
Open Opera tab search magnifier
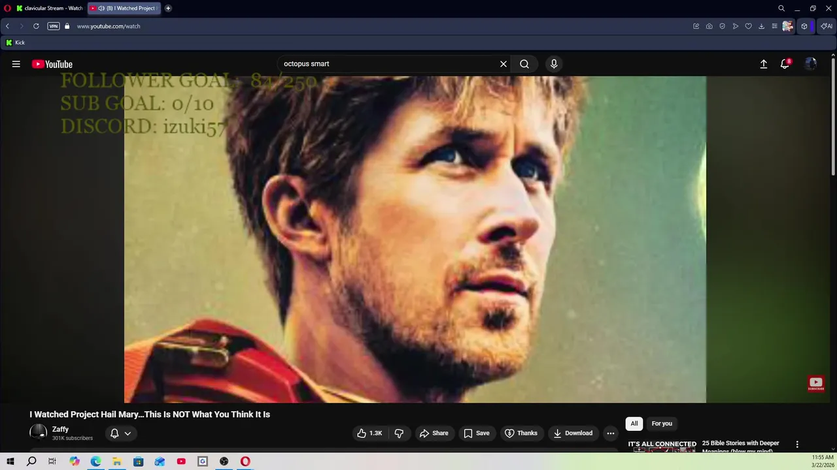pyautogui.click(x=781, y=8)
